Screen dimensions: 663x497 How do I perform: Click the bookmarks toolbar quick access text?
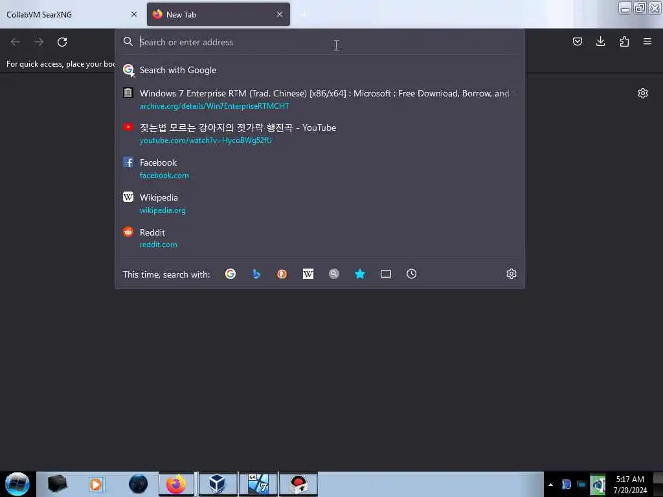pos(60,64)
